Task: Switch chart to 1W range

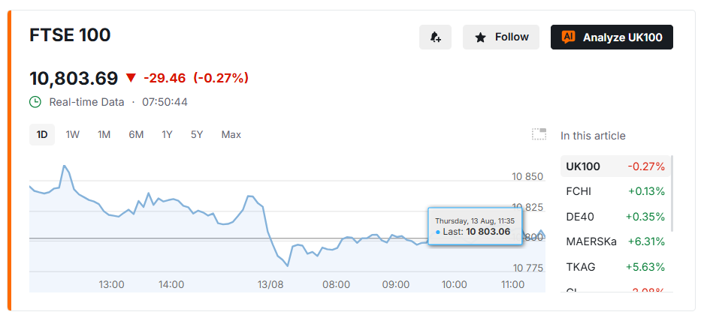Action: click(72, 134)
